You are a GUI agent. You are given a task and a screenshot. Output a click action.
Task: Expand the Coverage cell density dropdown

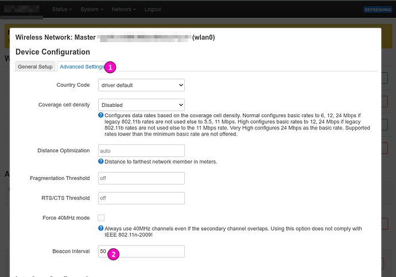point(141,105)
